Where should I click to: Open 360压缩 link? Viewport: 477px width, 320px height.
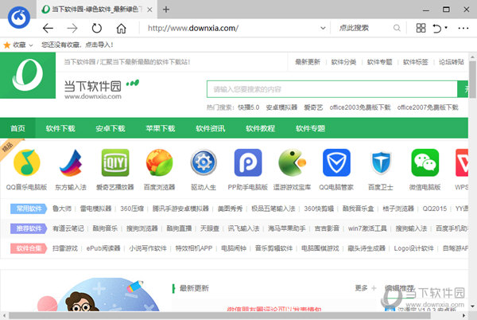(132, 209)
